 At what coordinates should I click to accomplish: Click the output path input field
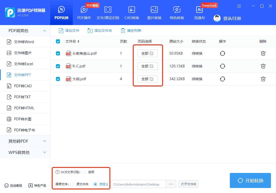138,184
